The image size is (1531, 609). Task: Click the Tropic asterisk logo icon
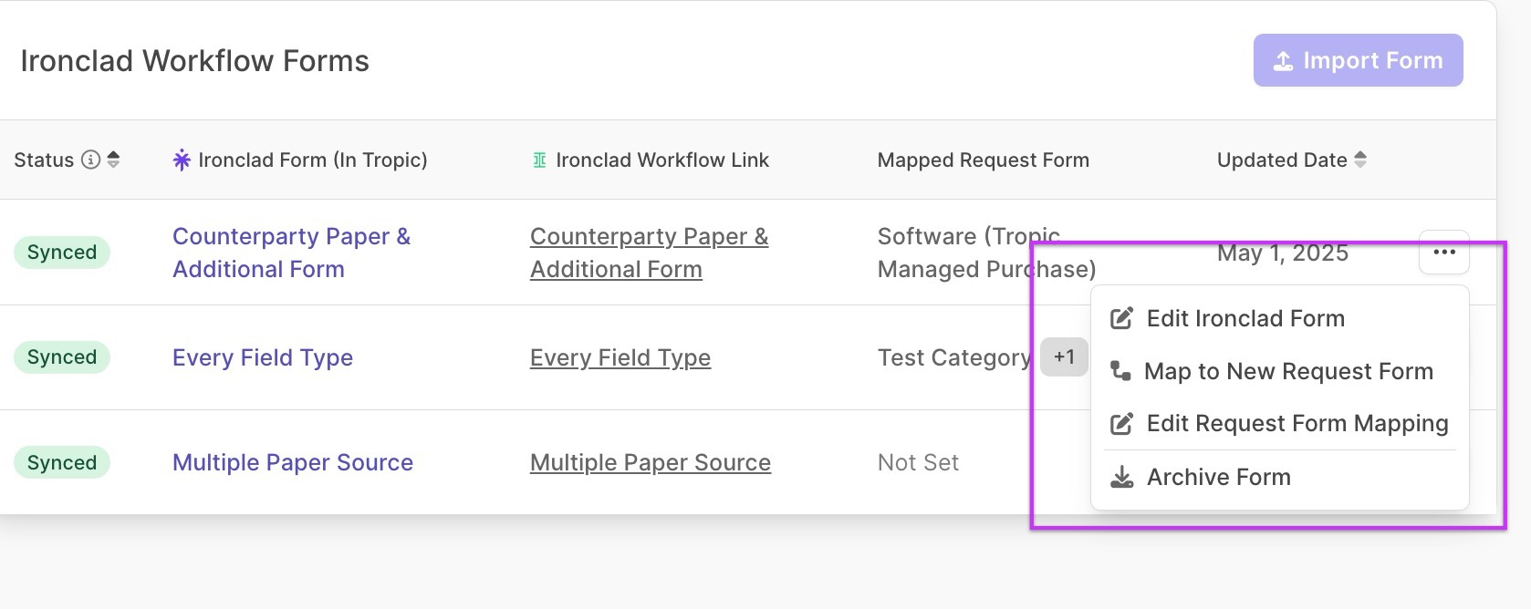[182, 160]
